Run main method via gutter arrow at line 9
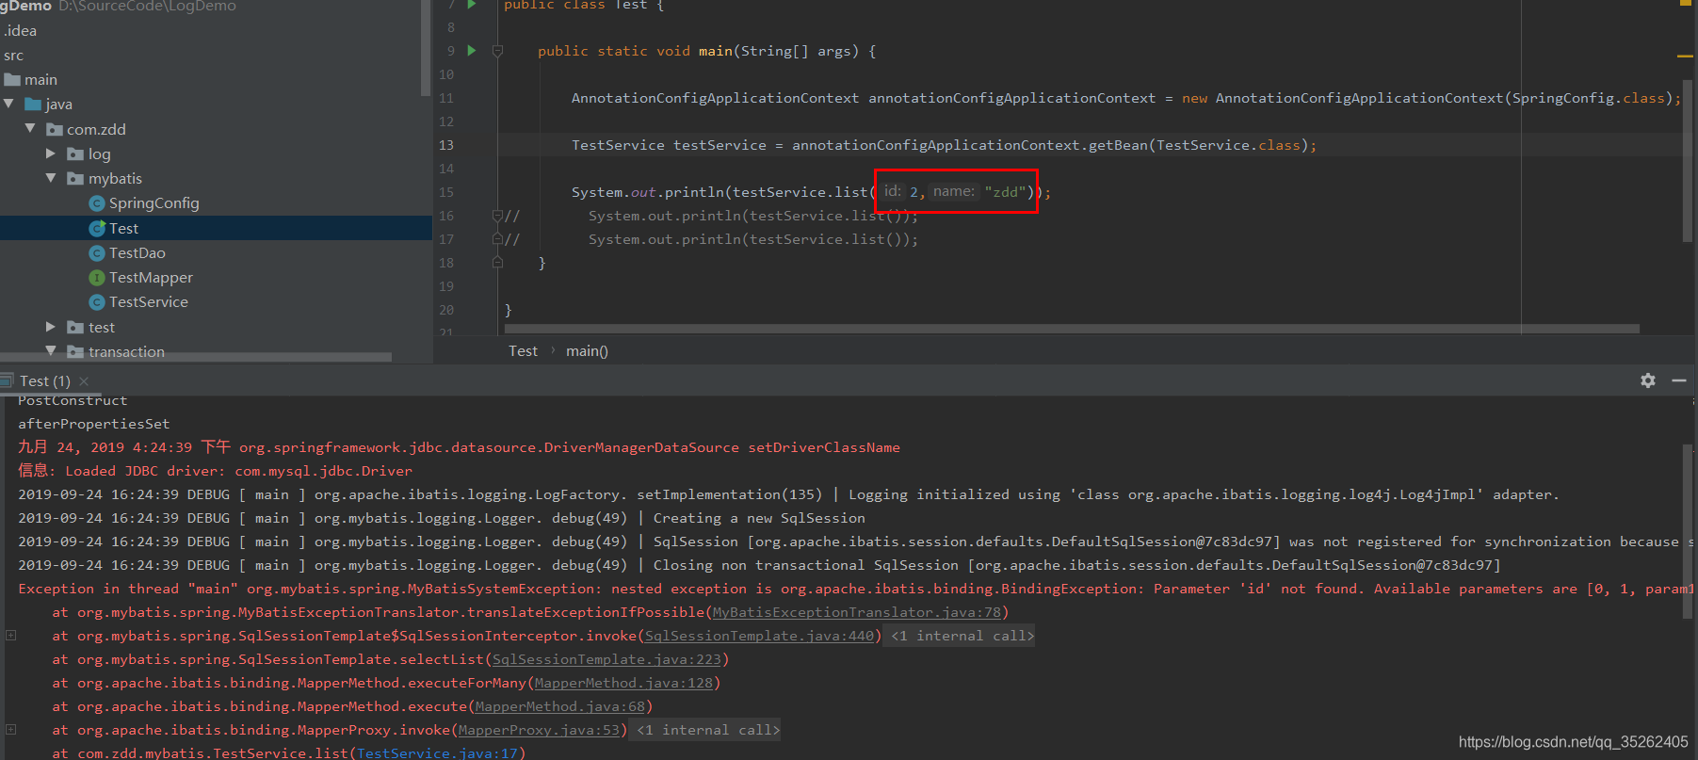 click(x=472, y=51)
